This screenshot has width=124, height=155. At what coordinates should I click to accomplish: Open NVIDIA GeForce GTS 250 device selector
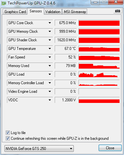point(39,148)
